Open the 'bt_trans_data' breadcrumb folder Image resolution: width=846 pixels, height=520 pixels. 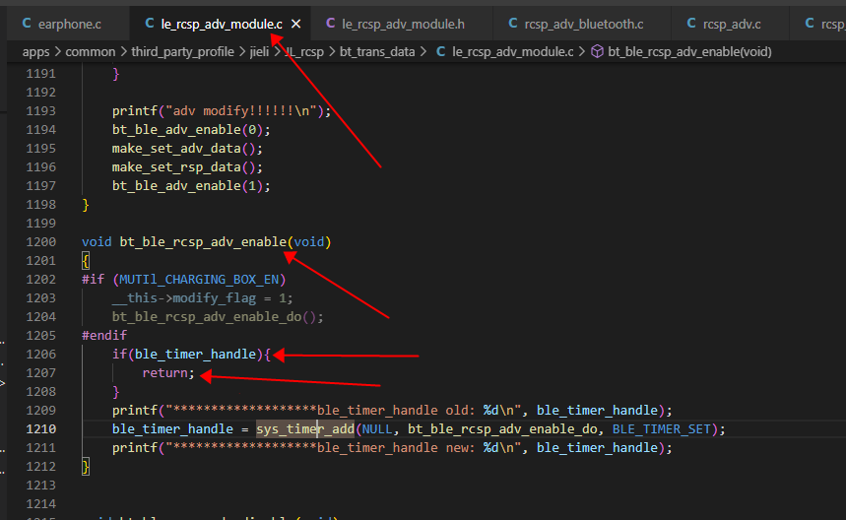click(x=377, y=52)
